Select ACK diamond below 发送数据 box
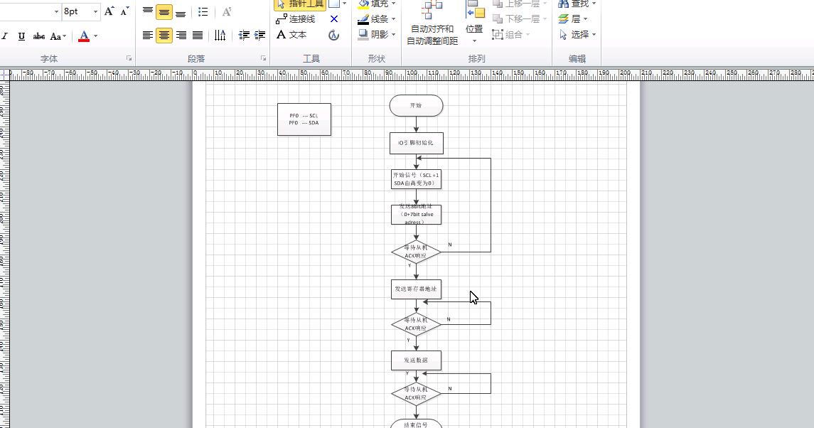The width and height of the screenshot is (814, 428). click(x=417, y=394)
